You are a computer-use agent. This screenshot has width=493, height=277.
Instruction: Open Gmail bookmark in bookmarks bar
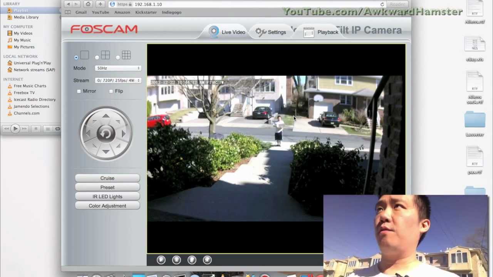[x=81, y=12]
